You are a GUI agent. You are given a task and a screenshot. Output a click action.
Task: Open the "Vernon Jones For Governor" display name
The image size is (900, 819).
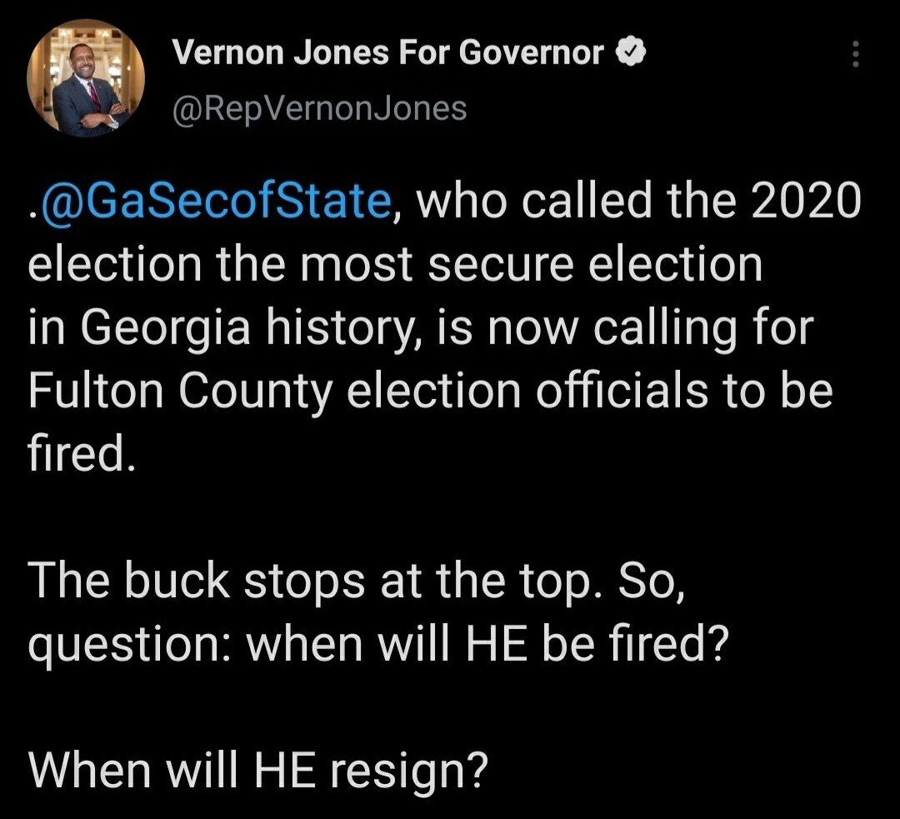click(387, 54)
